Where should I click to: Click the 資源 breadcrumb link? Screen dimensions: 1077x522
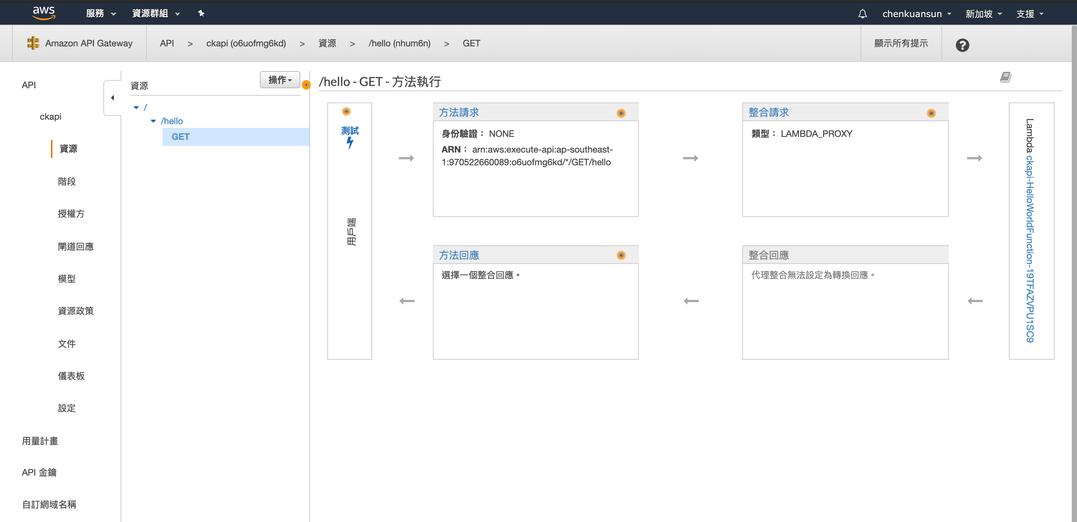point(327,43)
